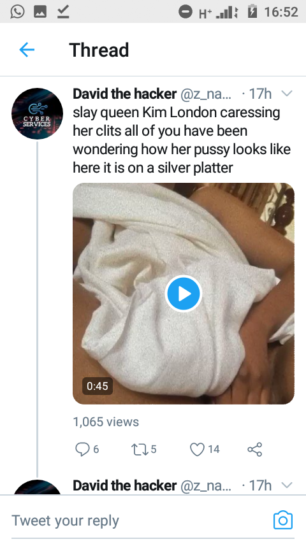Tap the camera icon in reply bar
Viewport: 306px width, 544px height.
pyautogui.click(x=283, y=520)
